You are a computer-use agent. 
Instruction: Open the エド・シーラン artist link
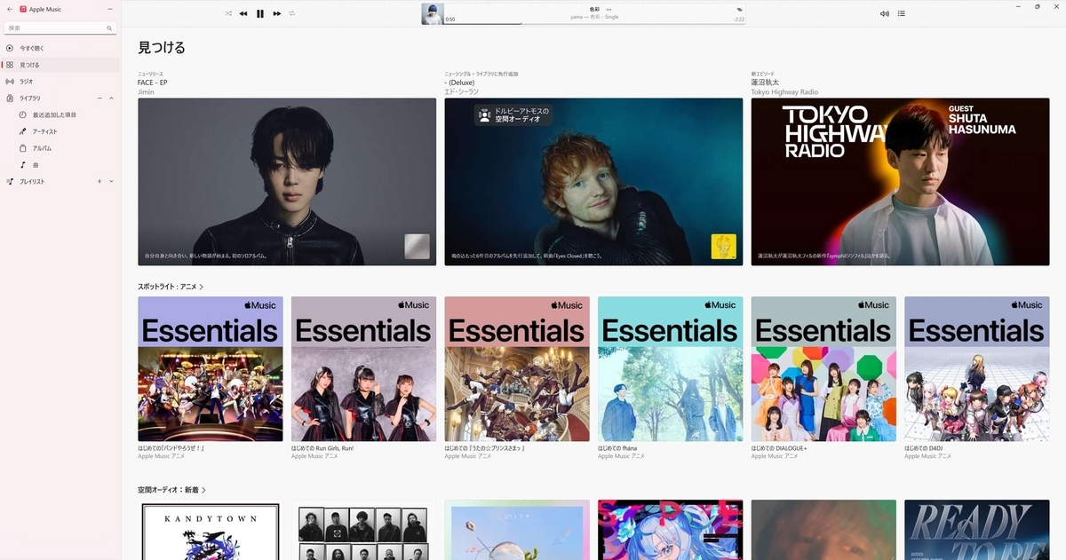459,91
